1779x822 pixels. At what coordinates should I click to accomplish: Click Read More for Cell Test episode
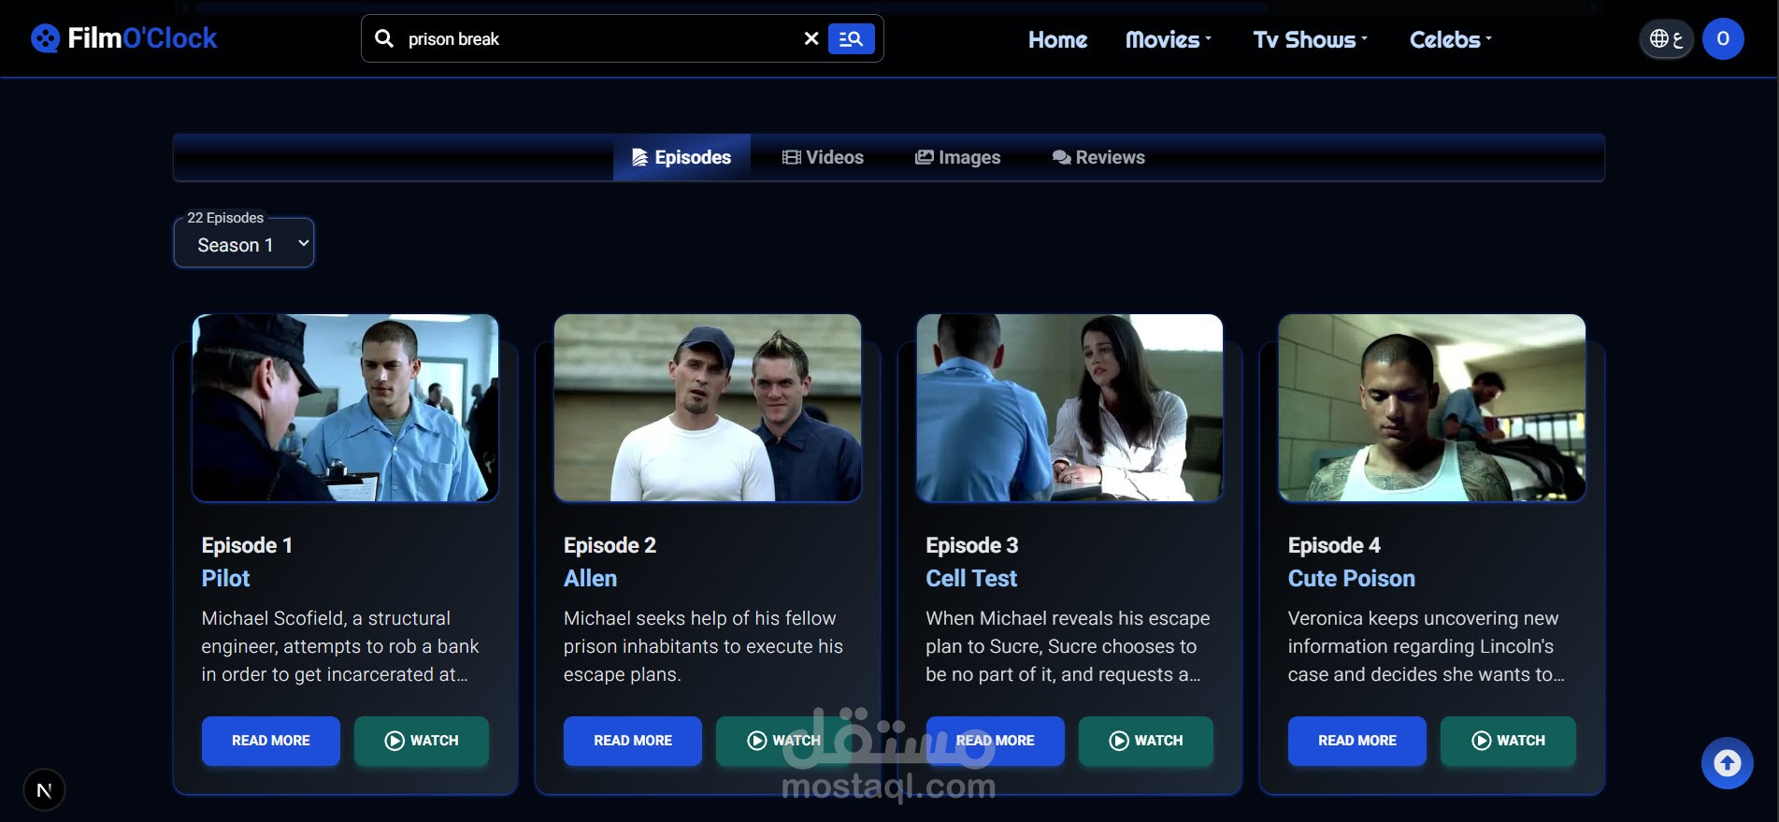point(995,741)
